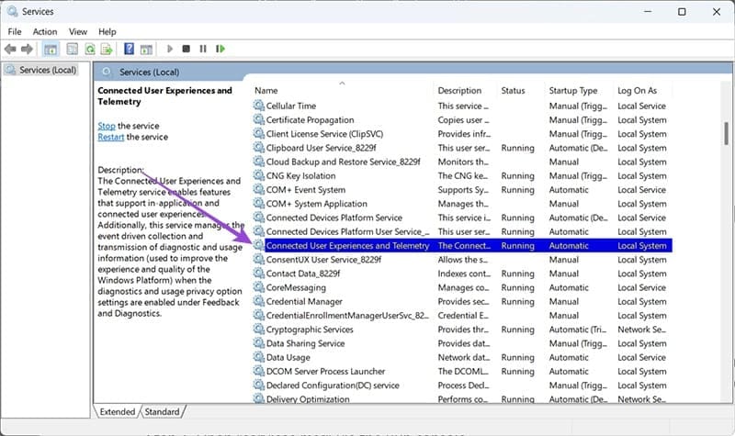Viewport: 735px width, 436px height.
Task: Click the Restart the service link
Action: [x=110, y=137]
